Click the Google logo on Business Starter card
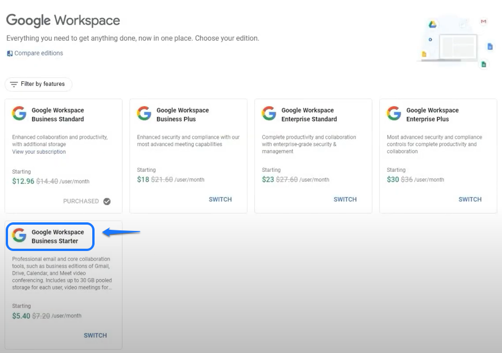 tap(19, 236)
